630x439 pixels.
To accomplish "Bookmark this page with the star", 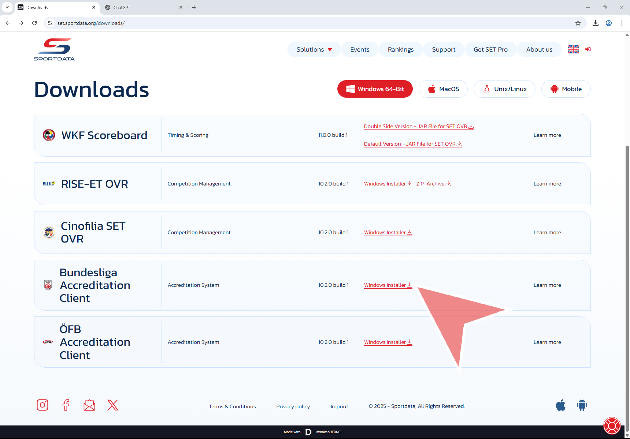I will point(578,23).
